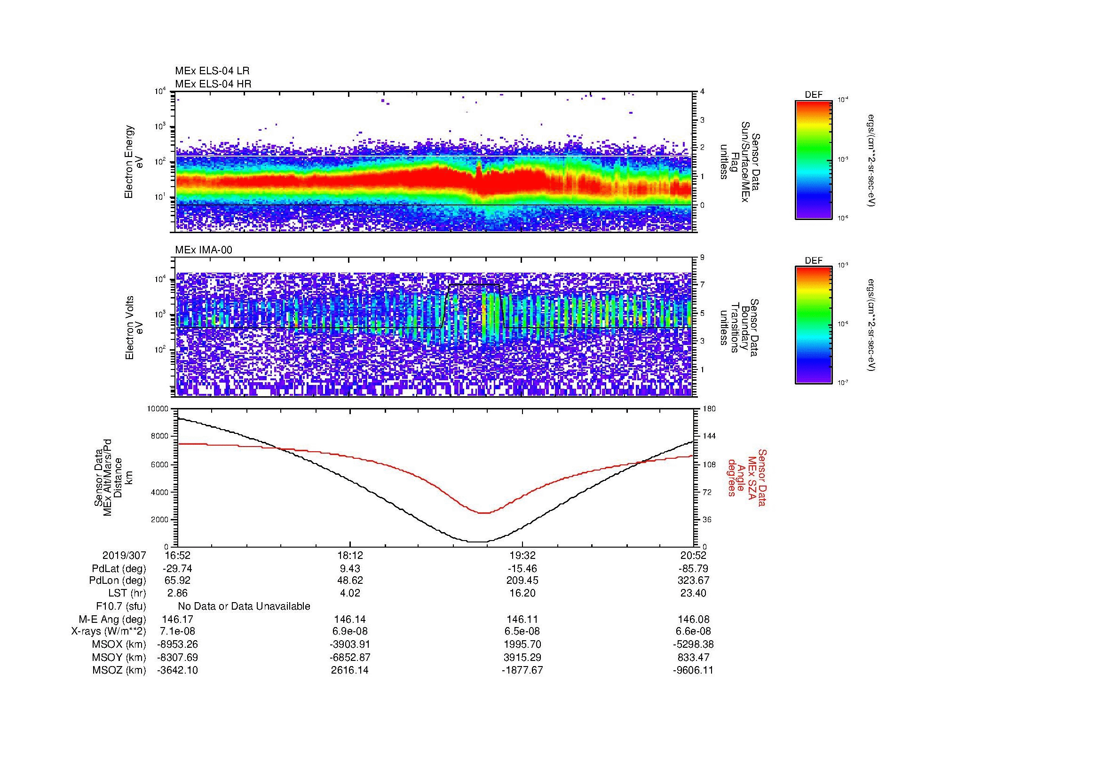The width and height of the screenshot is (1100, 777).
Task: Click the LST value 16.20
Action: (x=522, y=593)
